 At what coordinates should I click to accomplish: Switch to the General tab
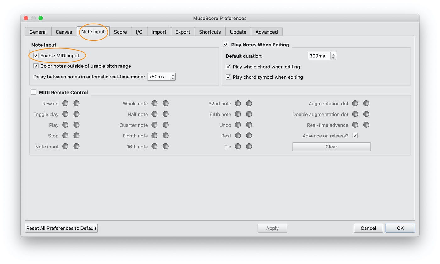38,32
